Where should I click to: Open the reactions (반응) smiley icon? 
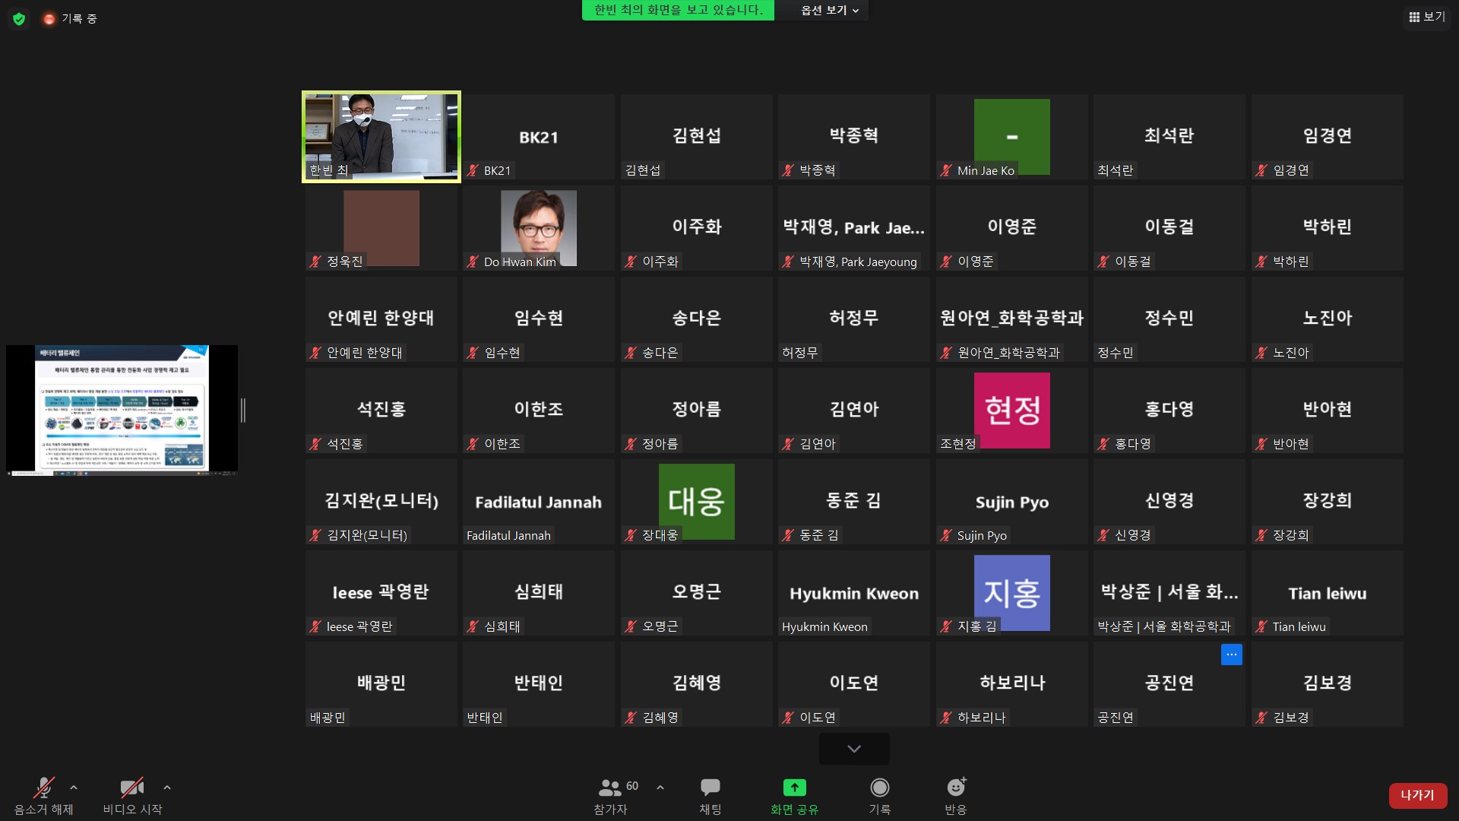(x=955, y=788)
